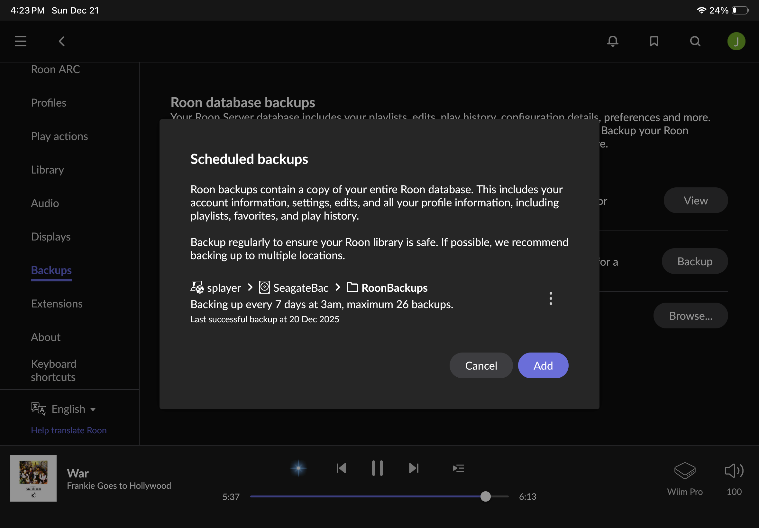759x528 pixels.
Task: Click the Roon Radio star icon
Action: [298, 468]
